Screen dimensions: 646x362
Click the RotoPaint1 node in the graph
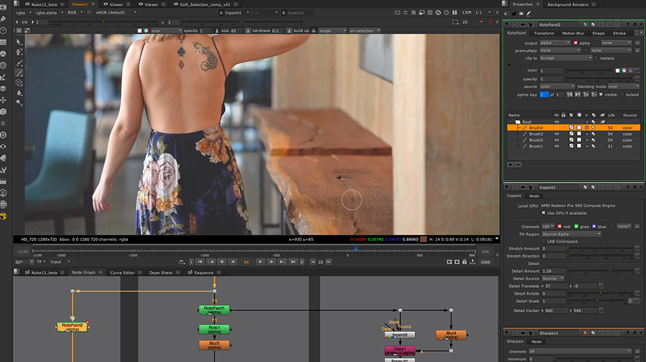point(214,310)
